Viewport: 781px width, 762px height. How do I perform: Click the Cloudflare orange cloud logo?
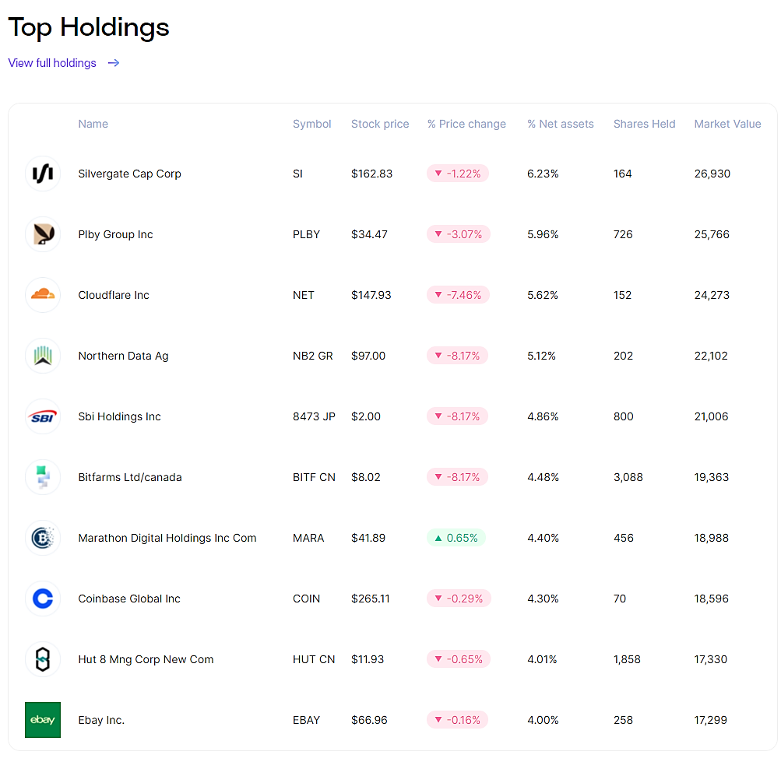click(43, 295)
